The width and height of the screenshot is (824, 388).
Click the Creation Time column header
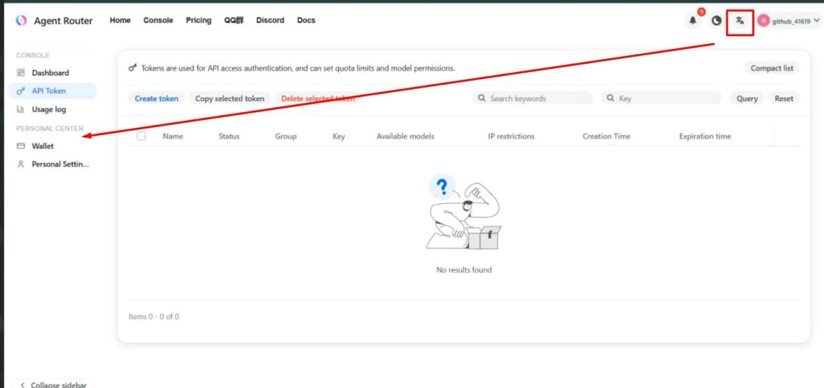pyautogui.click(x=606, y=136)
